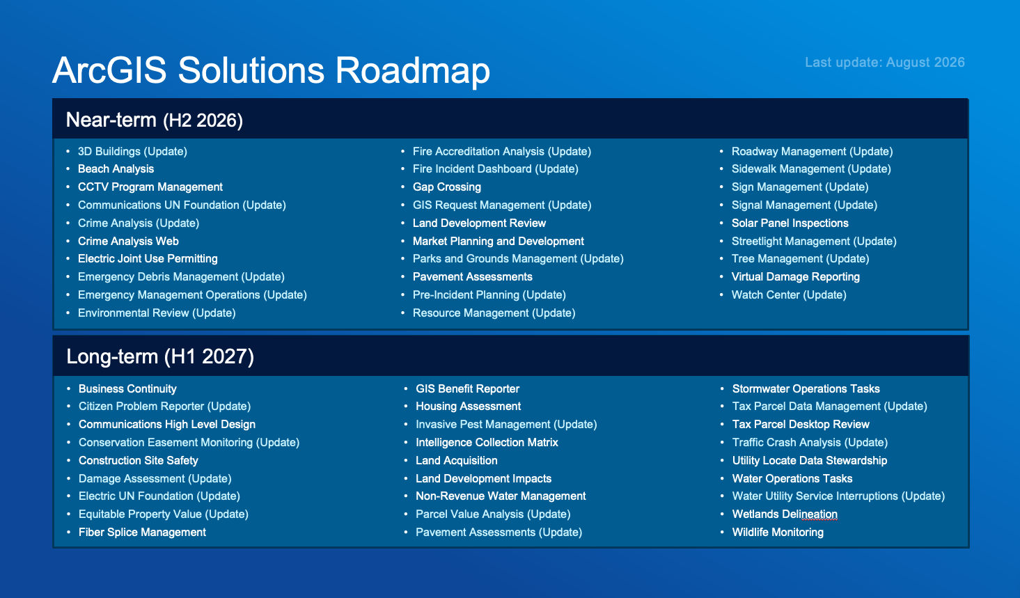1020x598 pixels.
Task: Pick "CCTV Program Management" in the list
Action: click(x=150, y=187)
